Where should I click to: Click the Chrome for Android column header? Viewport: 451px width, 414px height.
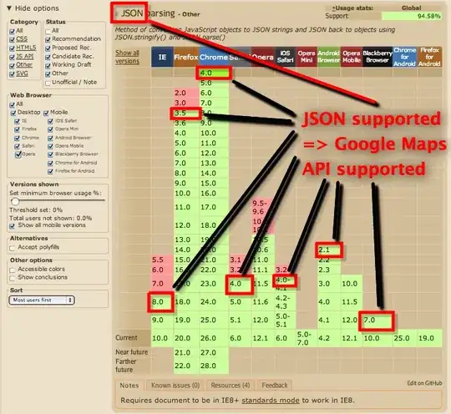click(405, 57)
